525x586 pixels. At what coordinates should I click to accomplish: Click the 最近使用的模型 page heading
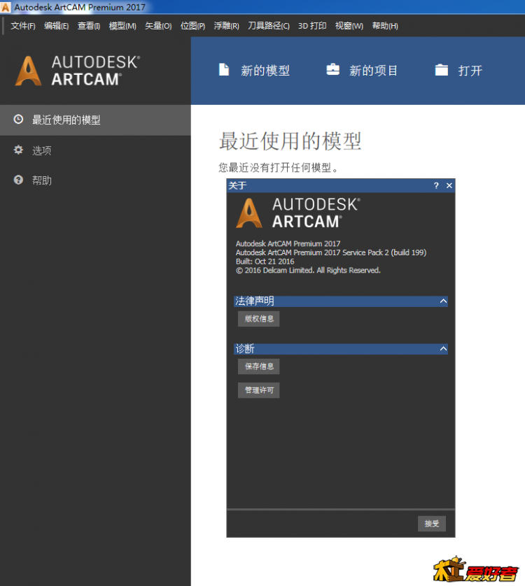(290, 141)
